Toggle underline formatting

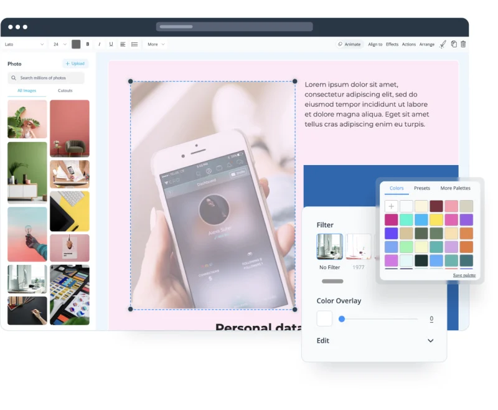coord(111,44)
